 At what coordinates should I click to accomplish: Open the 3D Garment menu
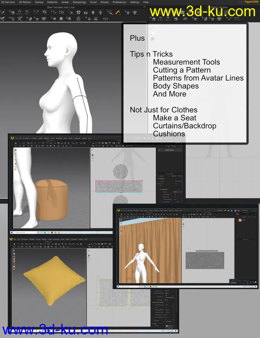8,2
